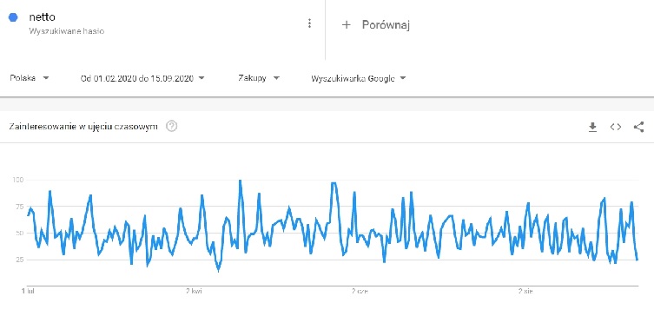
Task: Edit the netto search term
Action: (x=43, y=17)
